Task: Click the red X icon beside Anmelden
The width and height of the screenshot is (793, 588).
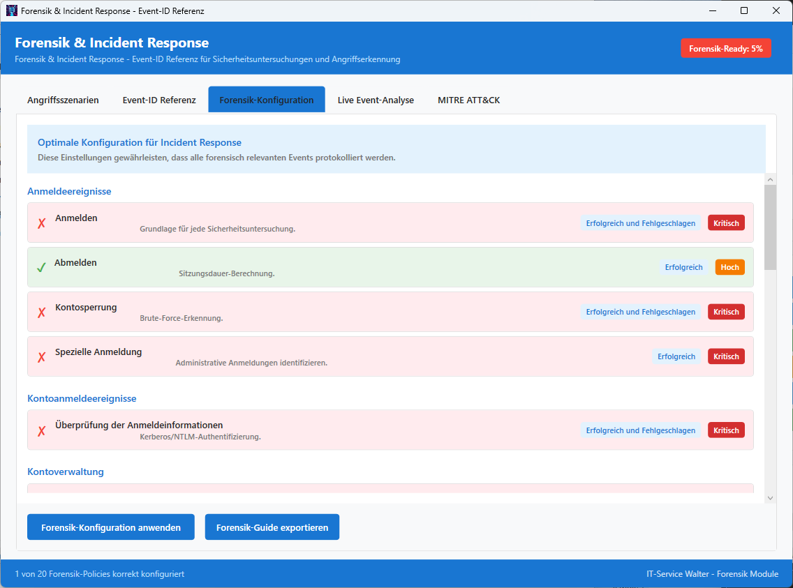Action: click(x=42, y=223)
